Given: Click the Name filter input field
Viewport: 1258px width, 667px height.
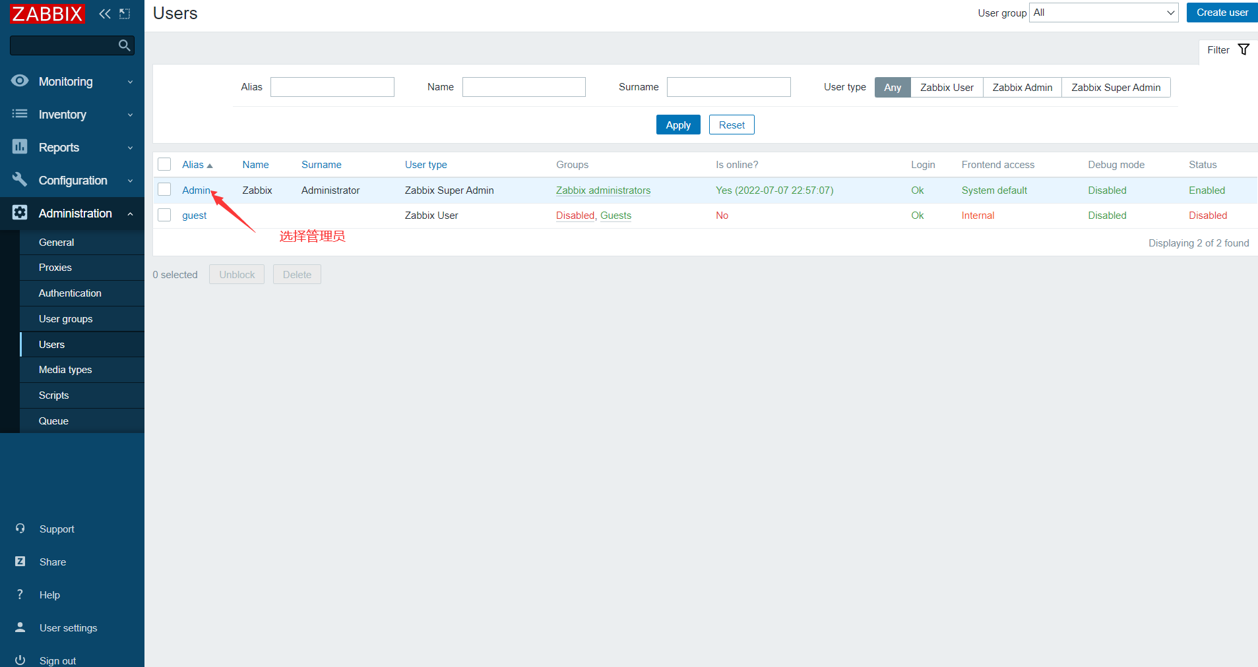Looking at the screenshot, I should click(x=524, y=87).
